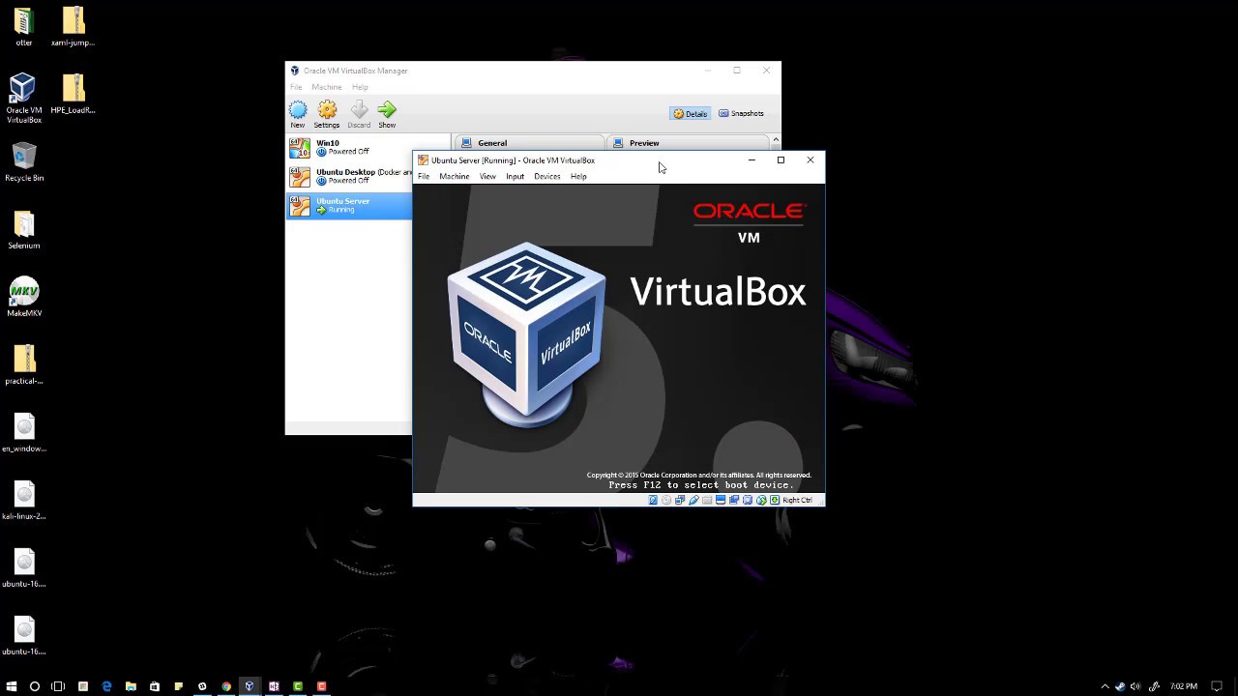
Task: Open the Action Center notifications icon
Action: pyautogui.click(x=1217, y=686)
